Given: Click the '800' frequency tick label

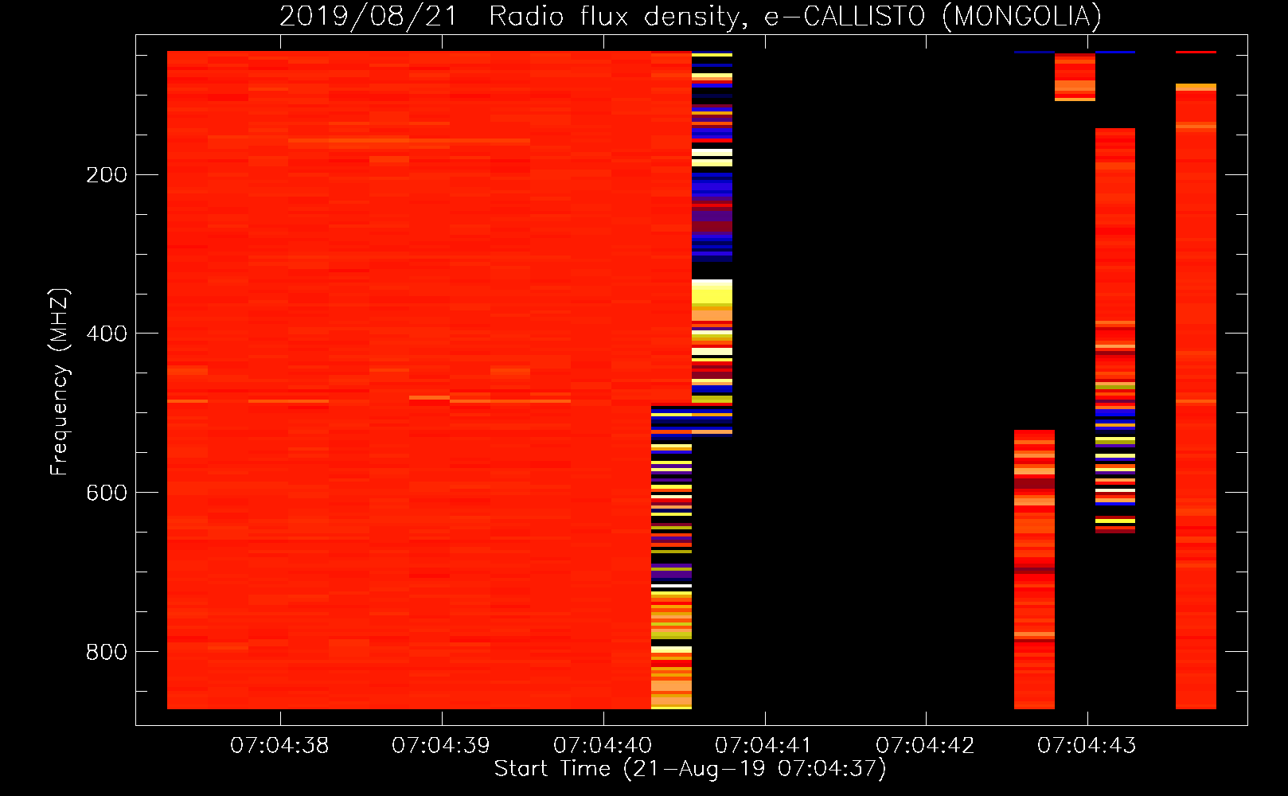Looking at the screenshot, I should click(x=107, y=652).
